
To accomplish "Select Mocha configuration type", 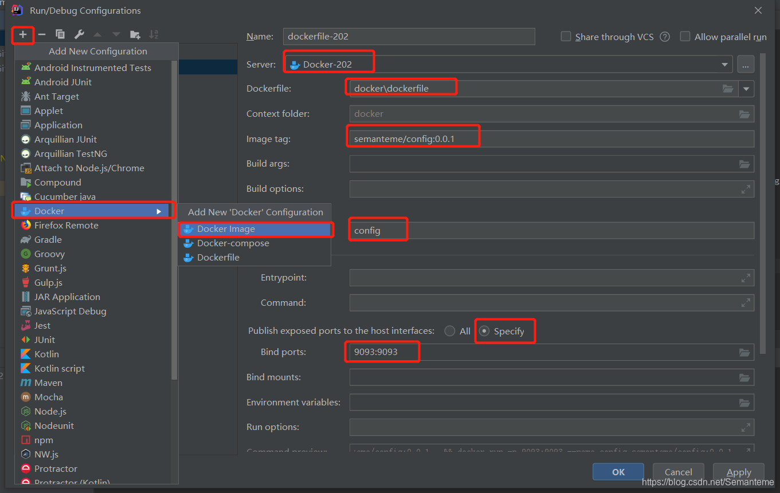I will (93, 397).
